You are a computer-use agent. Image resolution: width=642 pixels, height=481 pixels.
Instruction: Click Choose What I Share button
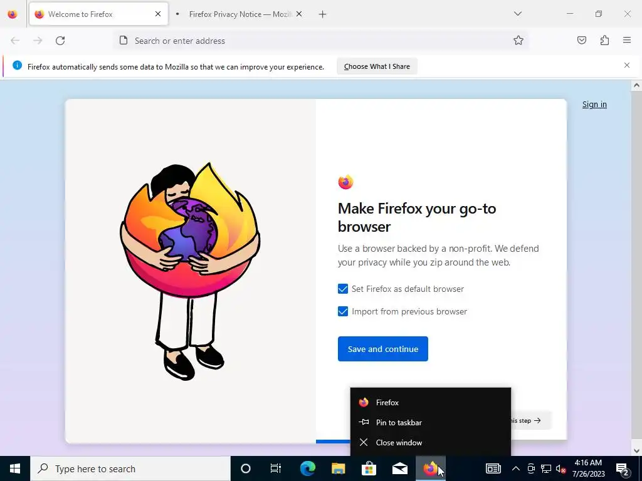(377, 66)
